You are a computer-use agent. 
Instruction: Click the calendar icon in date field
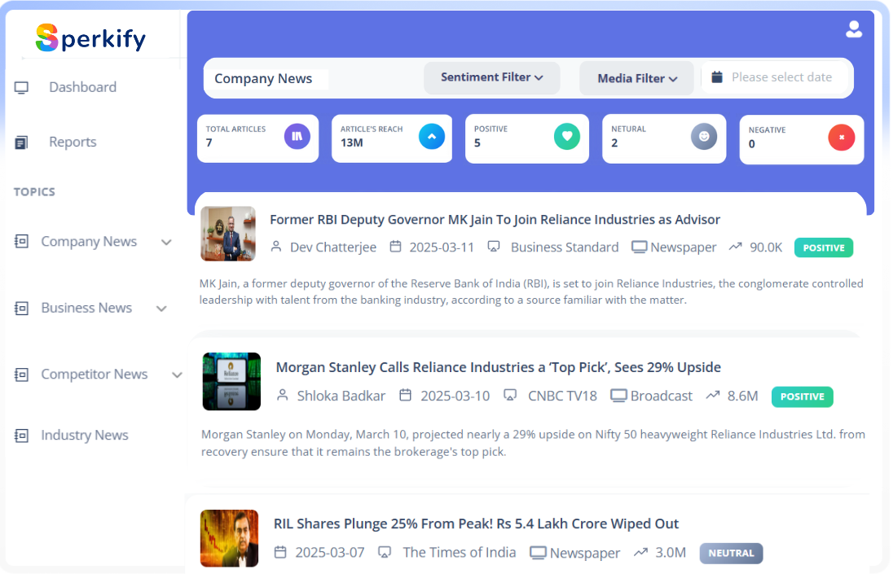(717, 77)
